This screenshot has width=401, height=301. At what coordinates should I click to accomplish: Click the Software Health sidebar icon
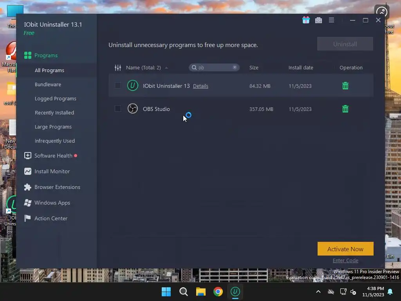(x=28, y=156)
